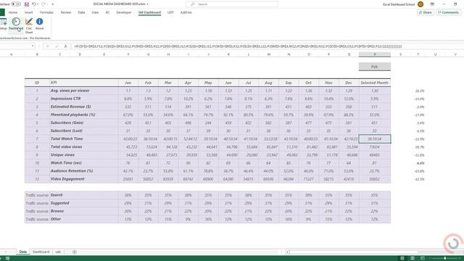Viewport: 464px width, 261px height.
Task: Open the Data ribbon tab
Action: pyautogui.click(x=81, y=12)
